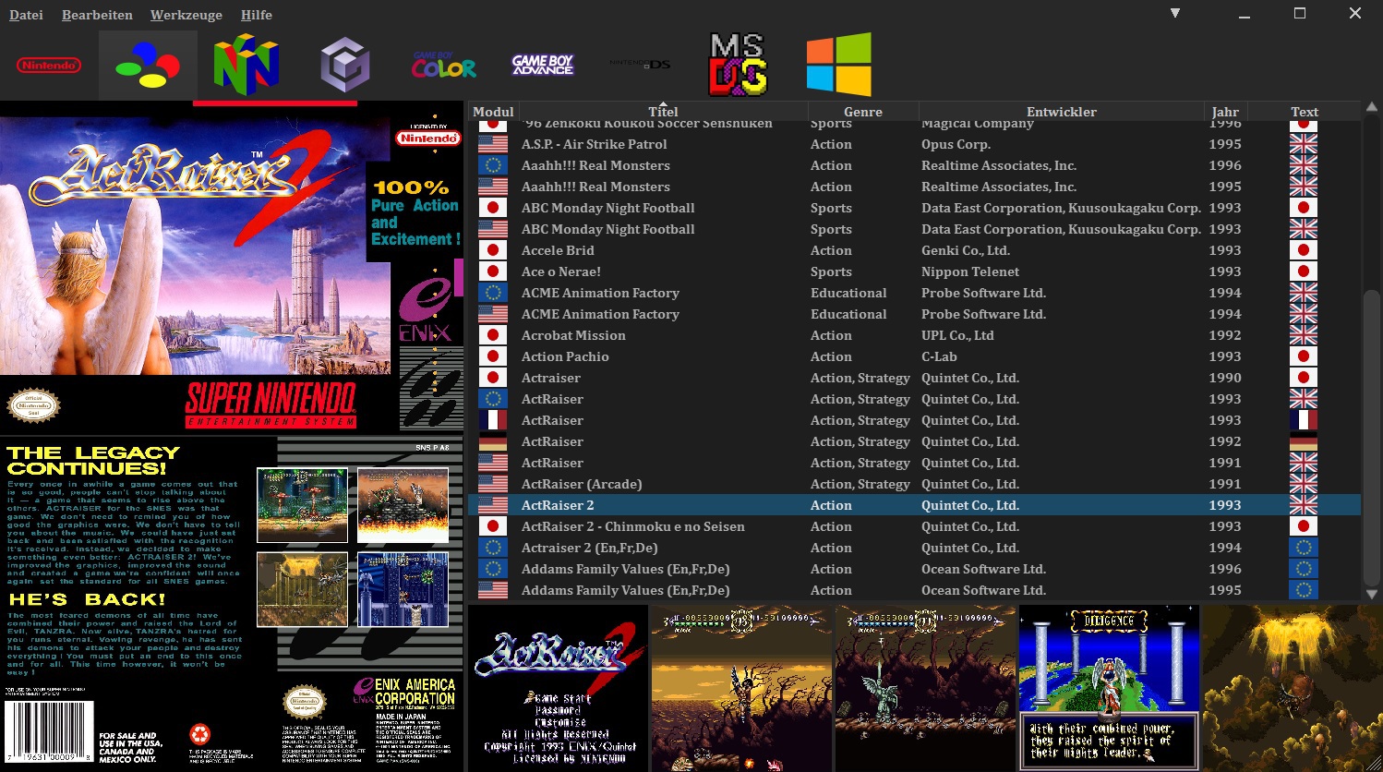Viewport: 1383px width, 772px height.
Task: Select the Actraiser 1990 title
Action: [551, 378]
